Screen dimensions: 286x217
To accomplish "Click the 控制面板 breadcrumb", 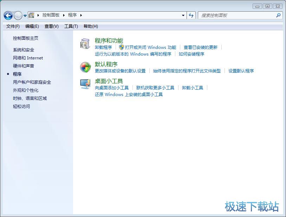I will tap(51, 15).
